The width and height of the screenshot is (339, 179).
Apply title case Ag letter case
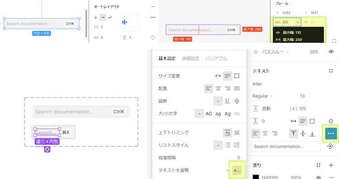(x=227, y=114)
